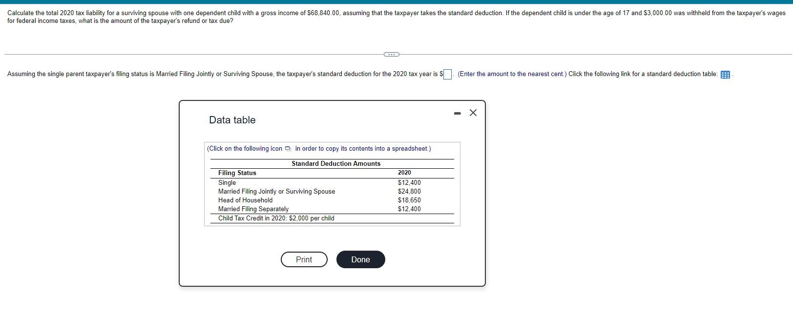Expand the collapsed question ellipsis handle
The image size is (793, 316).
click(391, 54)
